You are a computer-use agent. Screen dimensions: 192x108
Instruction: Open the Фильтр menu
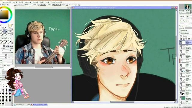click(x=36, y=2)
